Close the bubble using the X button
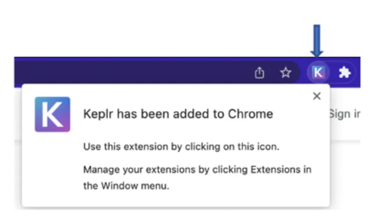This screenshot has height=221, width=376. (317, 96)
